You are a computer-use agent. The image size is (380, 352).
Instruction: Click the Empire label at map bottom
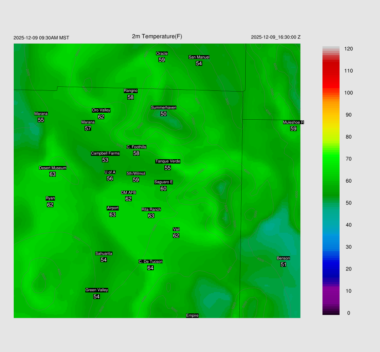(192, 315)
